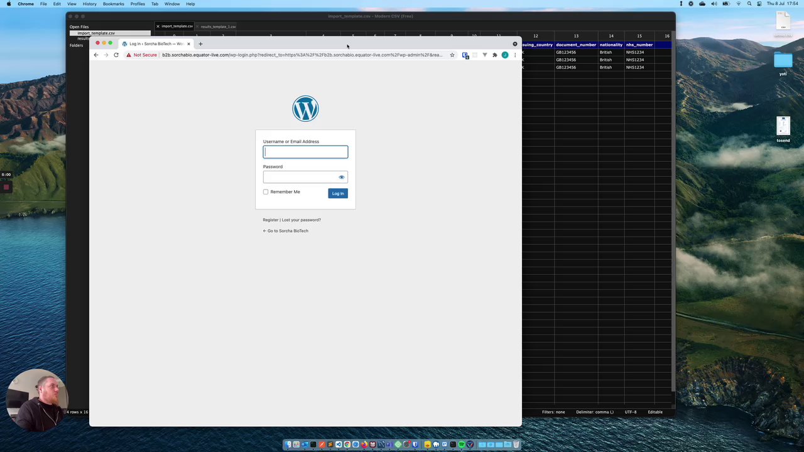Reload the page in Chrome
Viewport: 804px width, 452px height.
coord(116,55)
